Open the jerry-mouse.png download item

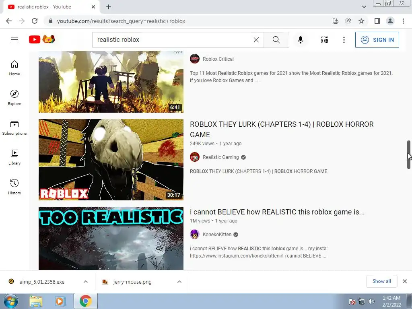[132, 282]
